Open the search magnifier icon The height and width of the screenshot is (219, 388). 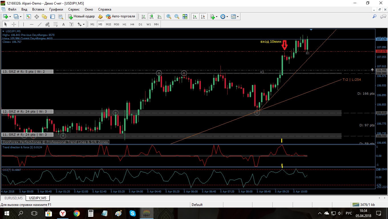pos(375,17)
